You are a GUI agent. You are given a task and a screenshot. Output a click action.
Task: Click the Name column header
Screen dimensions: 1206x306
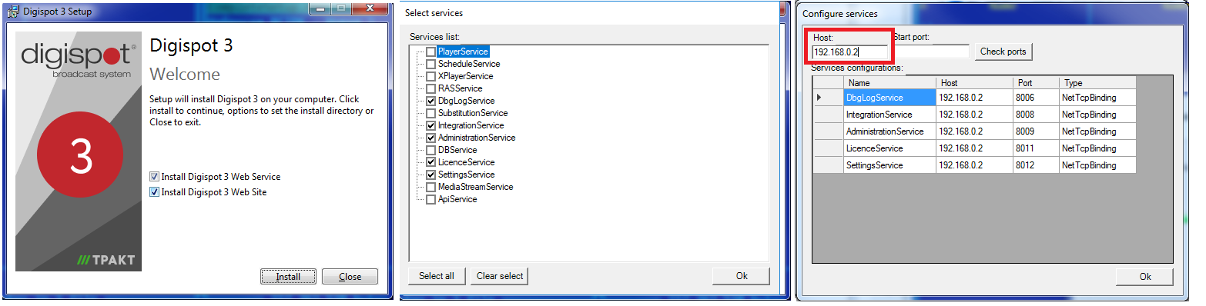889,83
